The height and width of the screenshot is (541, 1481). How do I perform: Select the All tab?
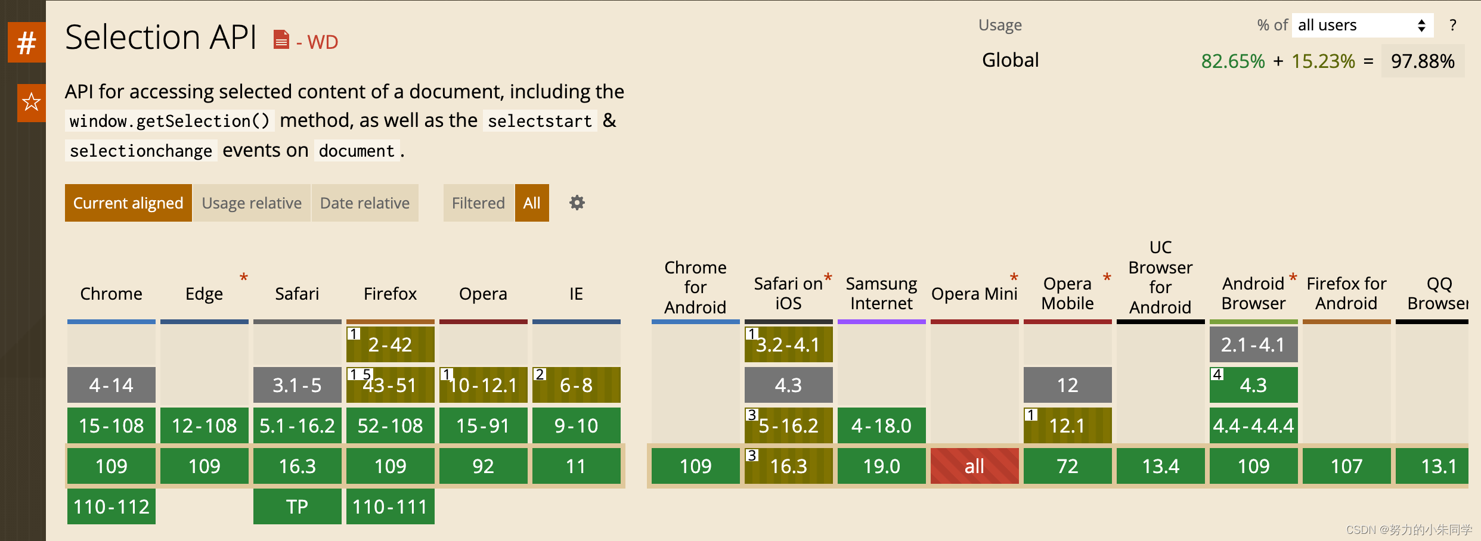[x=531, y=203]
